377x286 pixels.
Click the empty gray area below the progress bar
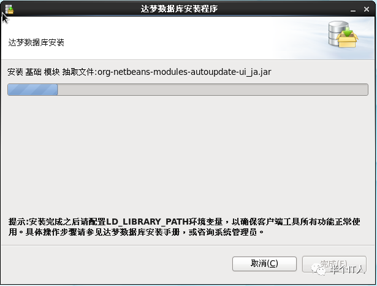188,154
